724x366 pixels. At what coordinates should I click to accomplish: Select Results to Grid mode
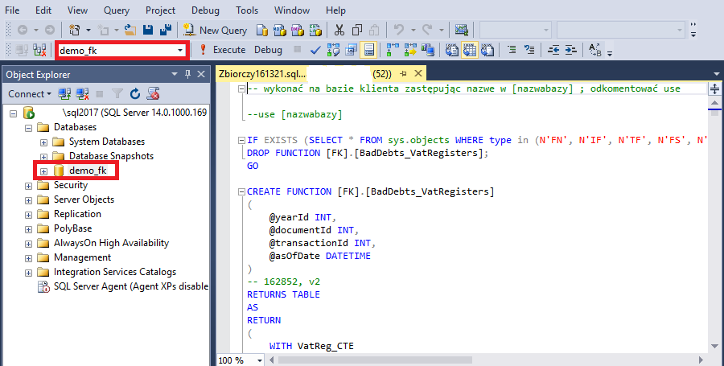[470, 50]
